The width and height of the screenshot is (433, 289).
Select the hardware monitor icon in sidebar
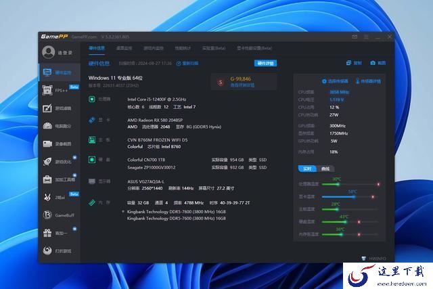click(47, 72)
